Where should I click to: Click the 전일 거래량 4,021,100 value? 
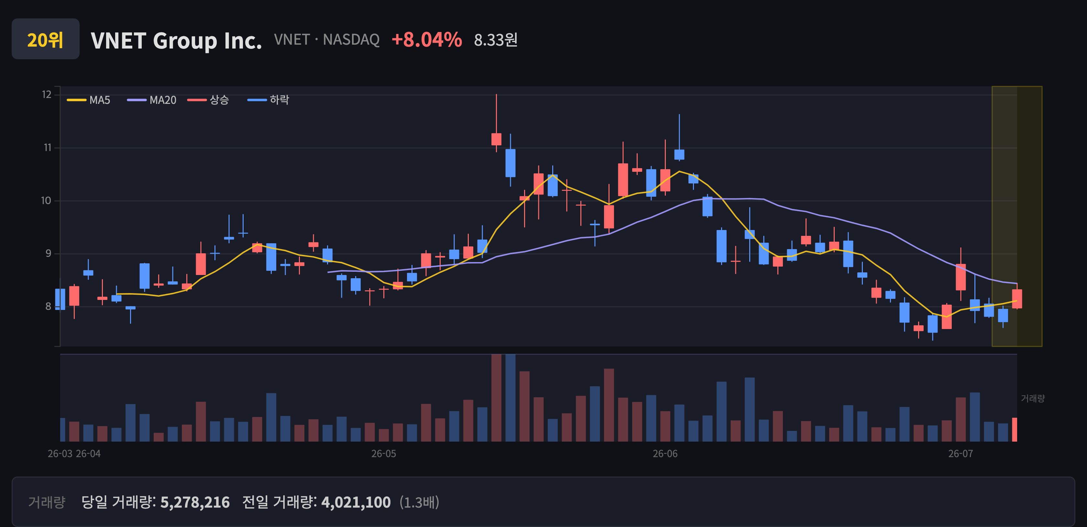[x=316, y=502]
